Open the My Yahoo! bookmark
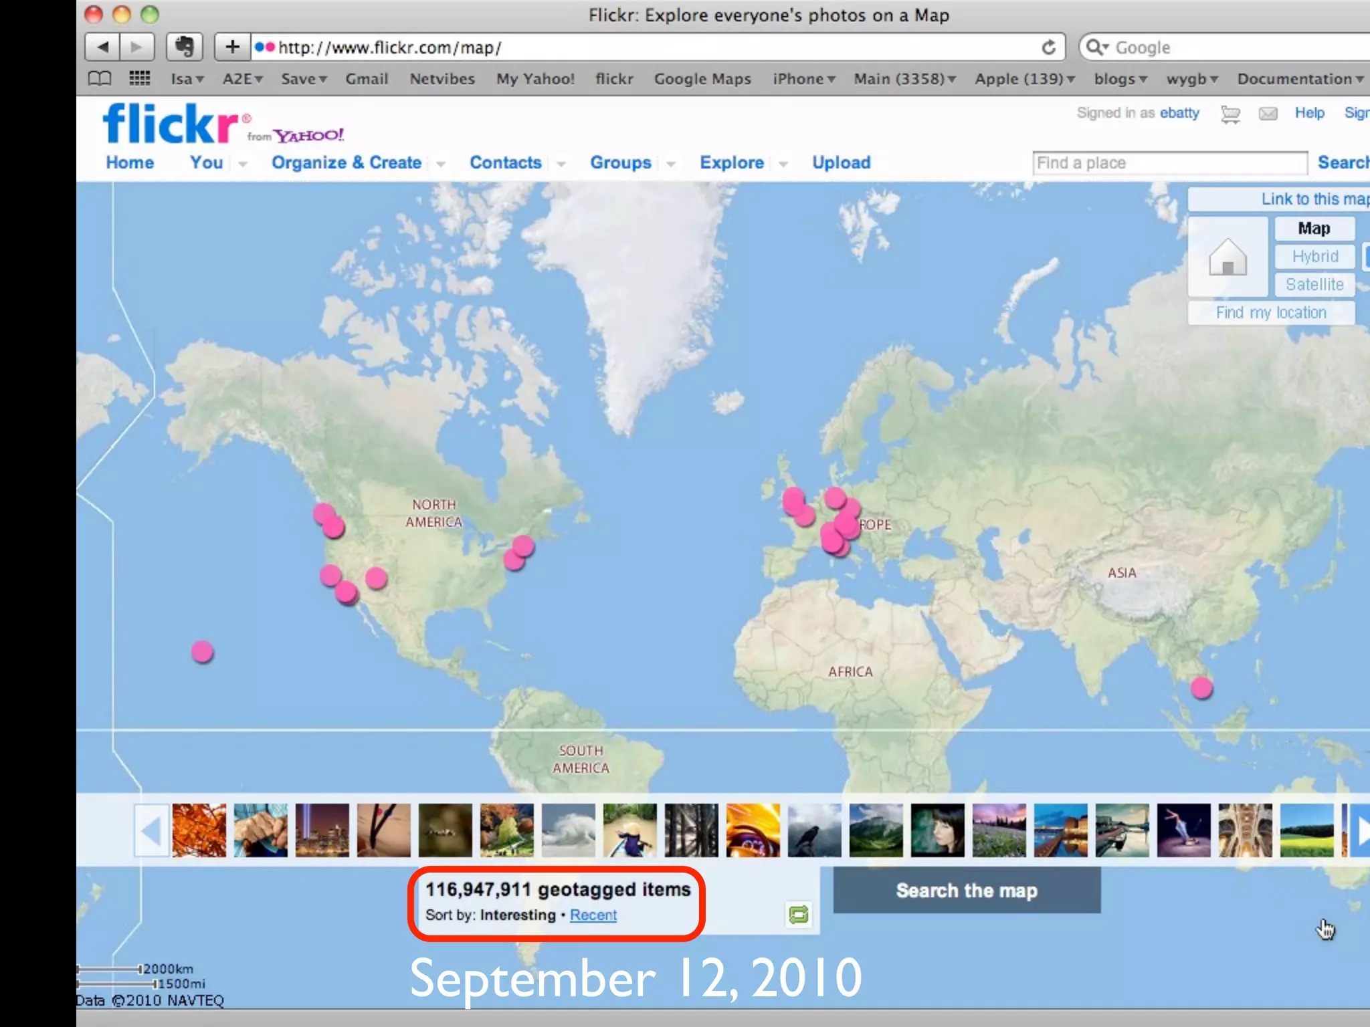Screen dimensions: 1370x1027 (x=535, y=79)
